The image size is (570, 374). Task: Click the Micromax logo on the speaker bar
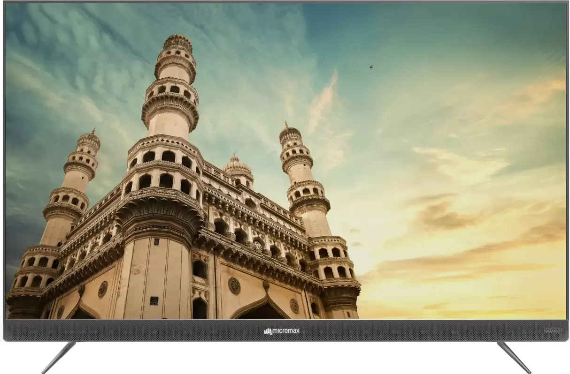[x=282, y=331]
